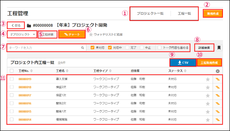Image resolution: width=230 pixels, height=131 pixels.
Task: Star the 検証1次 process row
Action: pos(208,96)
